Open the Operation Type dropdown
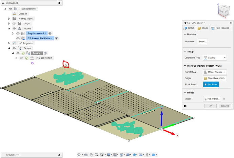The width and height of the screenshot is (234, 158). point(214,58)
